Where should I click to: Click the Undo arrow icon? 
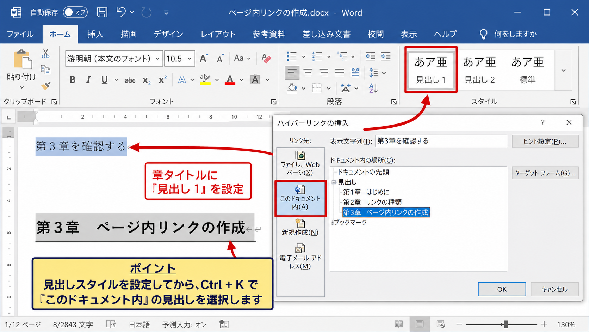[121, 12]
